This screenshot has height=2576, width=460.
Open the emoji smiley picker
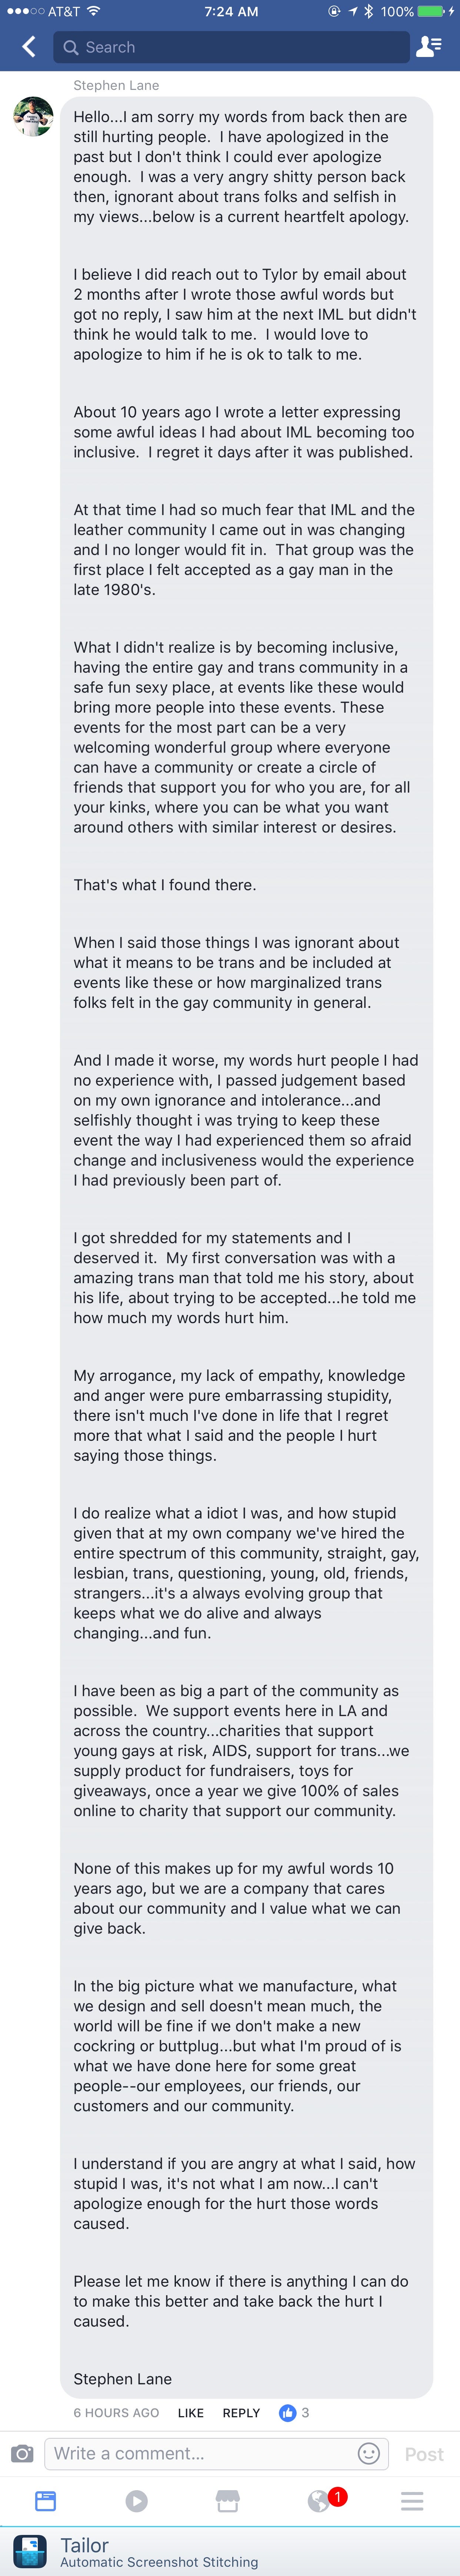(x=369, y=2453)
